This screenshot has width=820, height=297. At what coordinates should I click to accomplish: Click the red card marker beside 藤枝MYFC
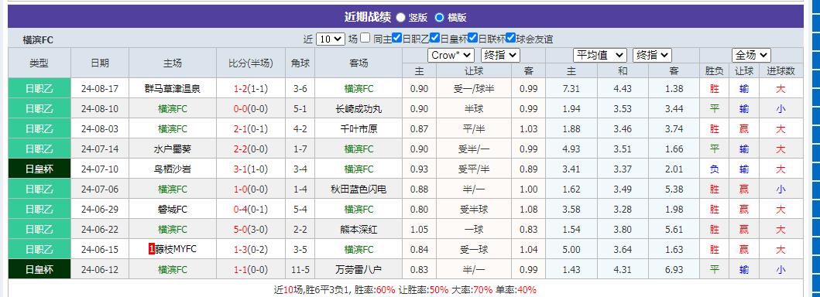click(x=152, y=250)
